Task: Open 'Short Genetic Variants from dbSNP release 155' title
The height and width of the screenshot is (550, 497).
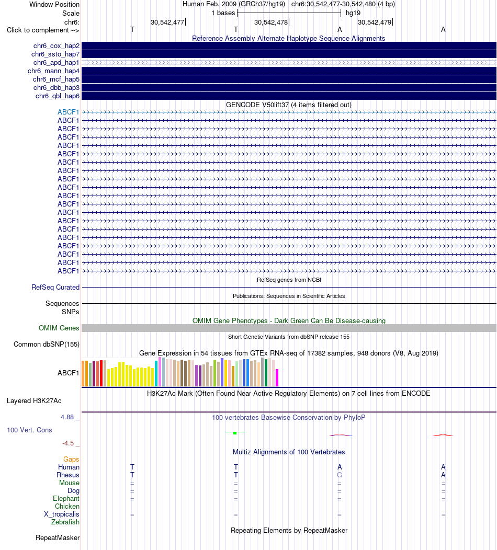Action: (x=289, y=337)
